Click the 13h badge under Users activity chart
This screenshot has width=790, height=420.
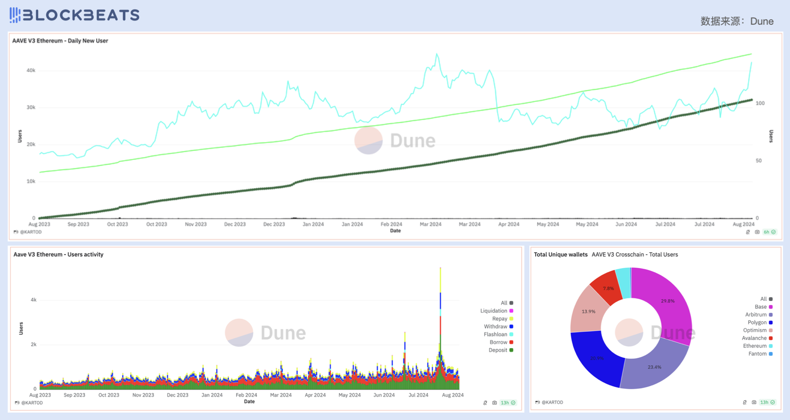(x=508, y=403)
